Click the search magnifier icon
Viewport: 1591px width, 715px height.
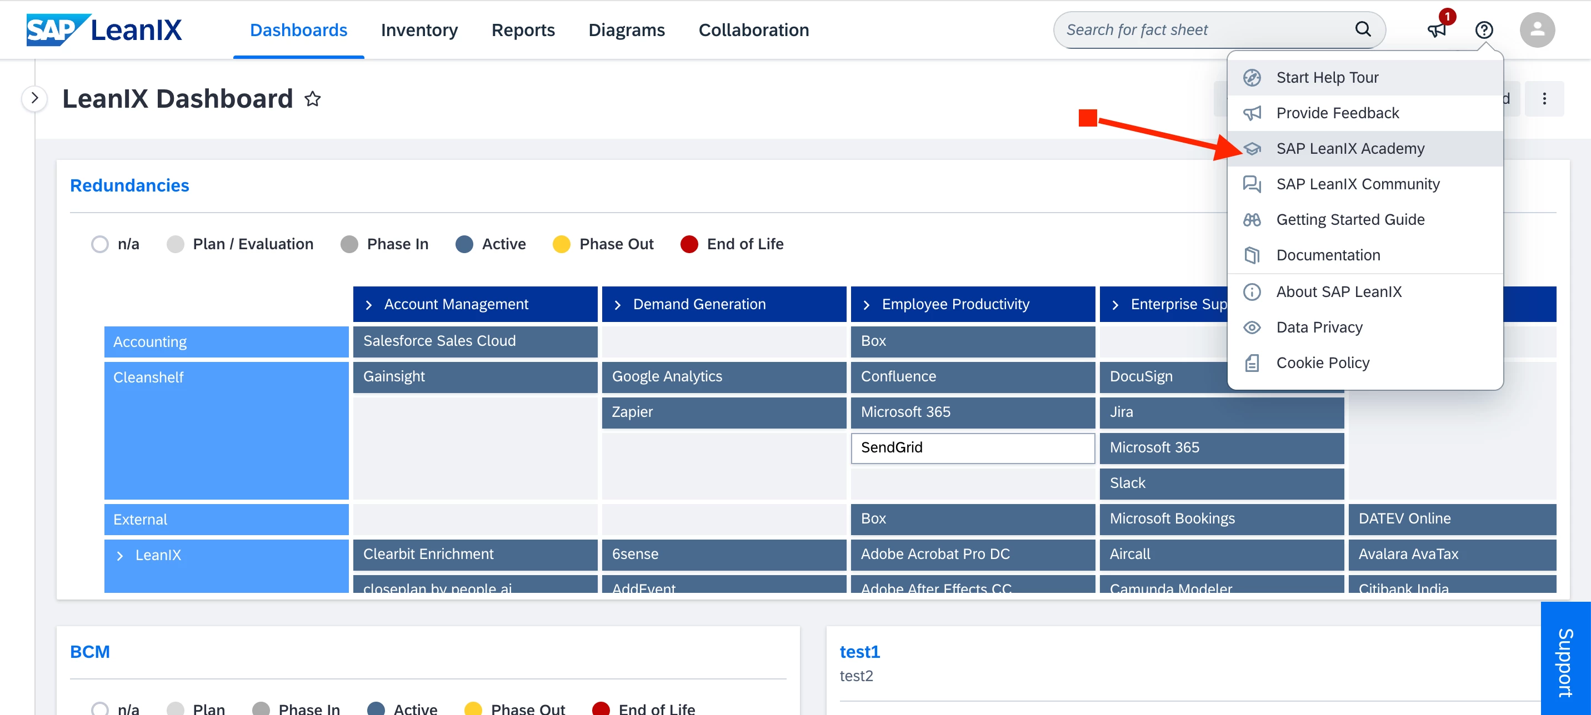point(1363,29)
